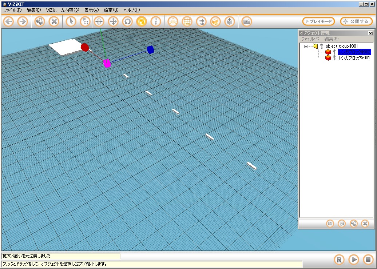Choose the four-arrow move object tool
The width and height of the screenshot is (377, 269).
113,21
